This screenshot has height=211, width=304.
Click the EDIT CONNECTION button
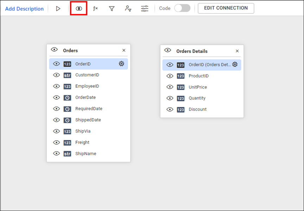pyautogui.click(x=226, y=8)
